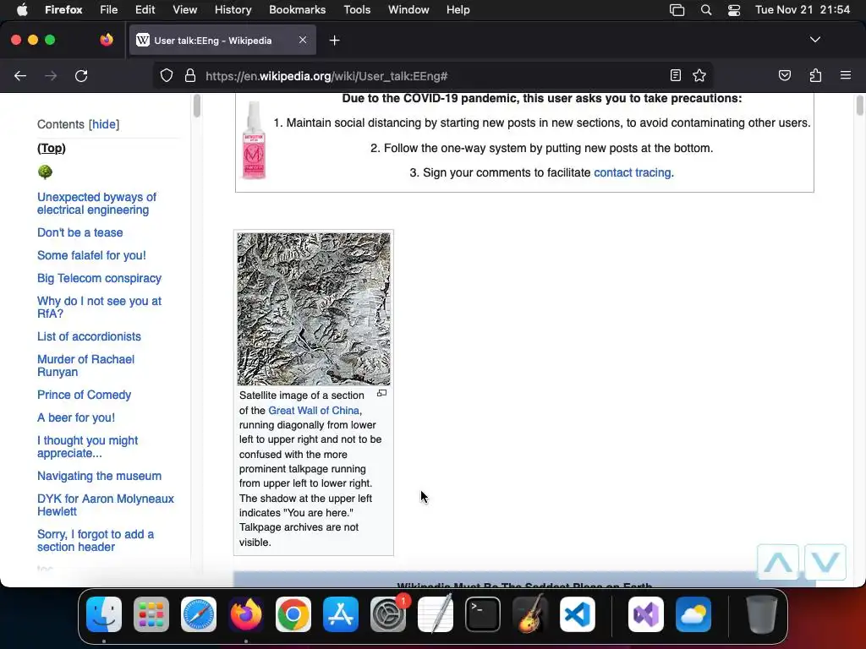Screen dimensions: 866x649
Task: Expand the list all tabs chevron
Action: 814,40
